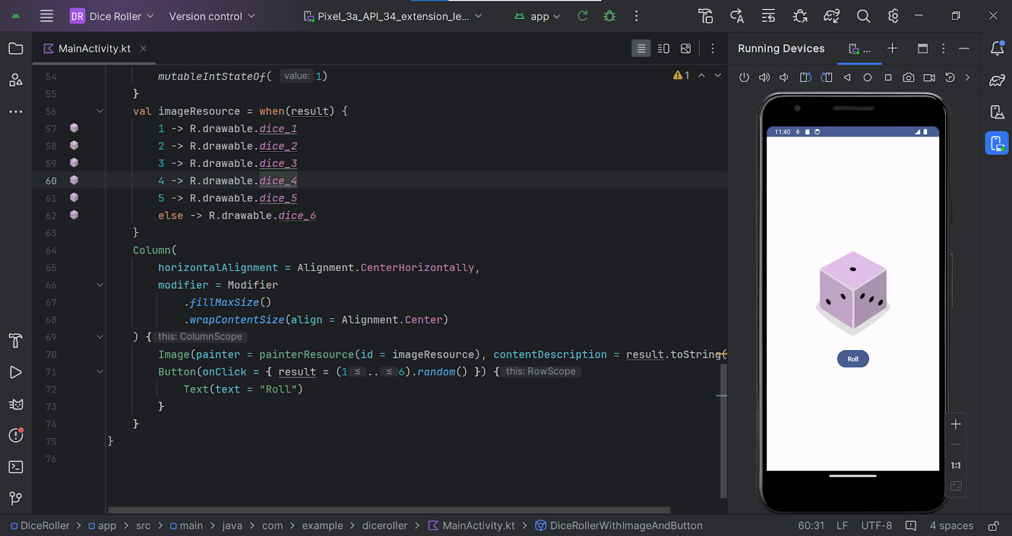The width and height of the screenshot is (1012, 536).
Task: Go to next highlighted problem arrow
Action: pos(718,75)
